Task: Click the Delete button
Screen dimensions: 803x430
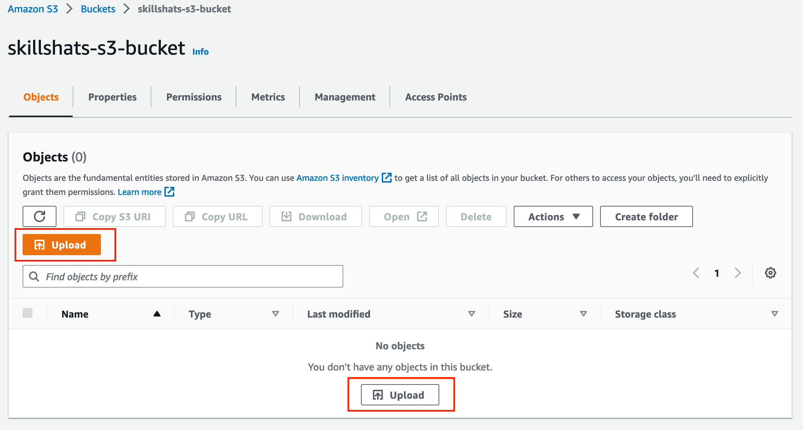Action: [476, 216]
